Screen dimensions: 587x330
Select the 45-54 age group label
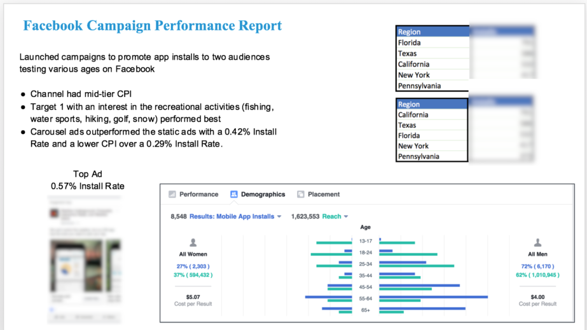pyautogui.click(x=366, y=287)
